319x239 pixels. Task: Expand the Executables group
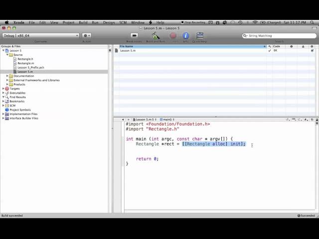[3, 93]
